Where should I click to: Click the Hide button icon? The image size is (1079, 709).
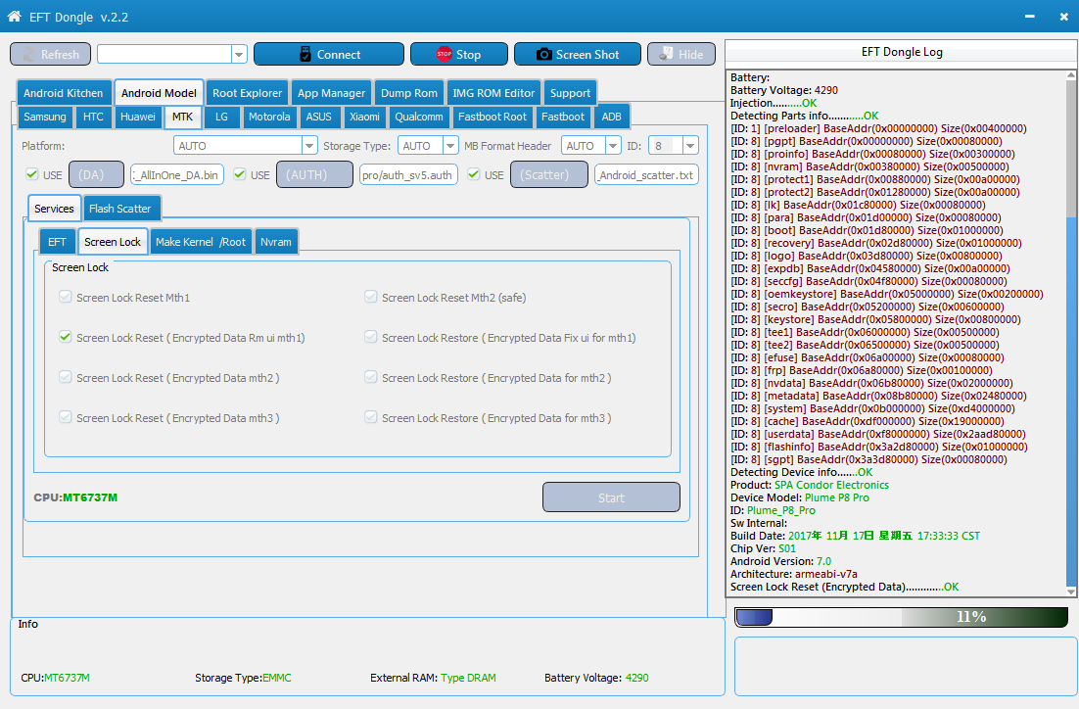pyautogui.click(x=666, y=54)
